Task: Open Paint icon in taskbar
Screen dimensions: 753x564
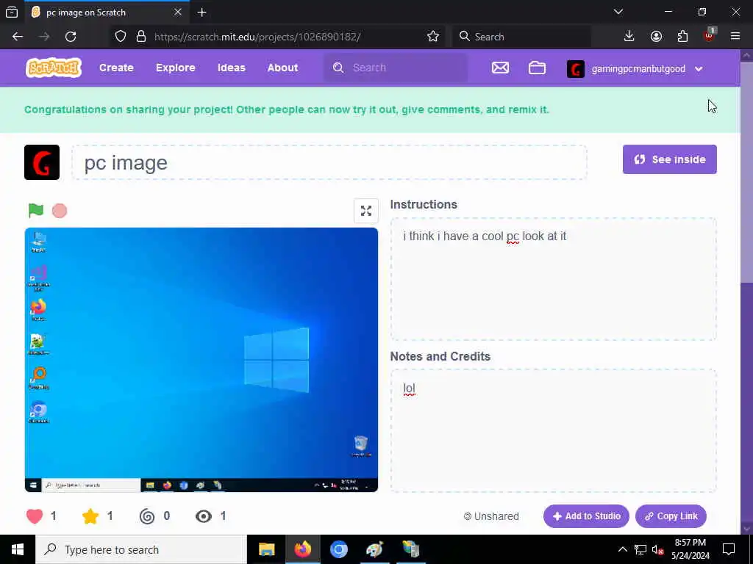Action: [374, 549]
